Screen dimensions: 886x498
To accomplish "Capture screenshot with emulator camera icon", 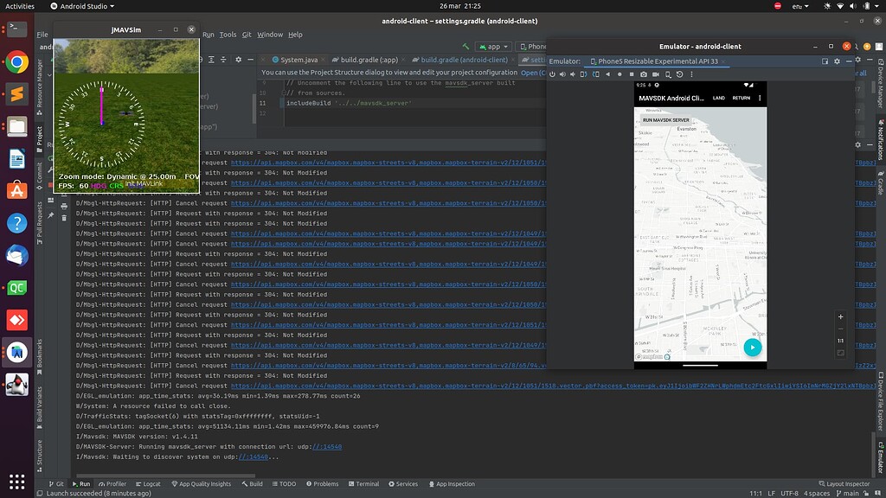I will point(644,74).
